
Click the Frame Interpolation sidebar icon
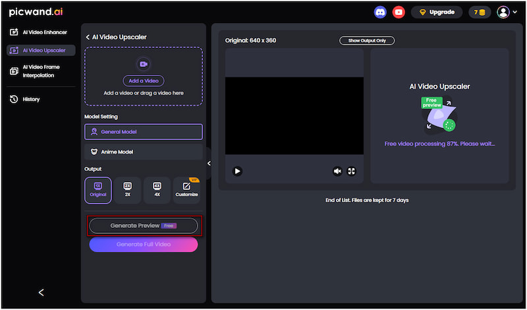(x=14, y=71)
